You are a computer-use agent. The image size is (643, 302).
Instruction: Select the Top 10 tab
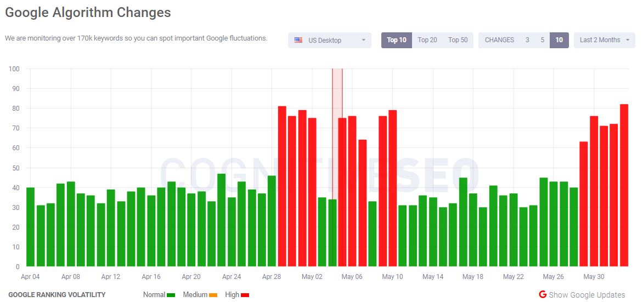[x=397, y=40]
